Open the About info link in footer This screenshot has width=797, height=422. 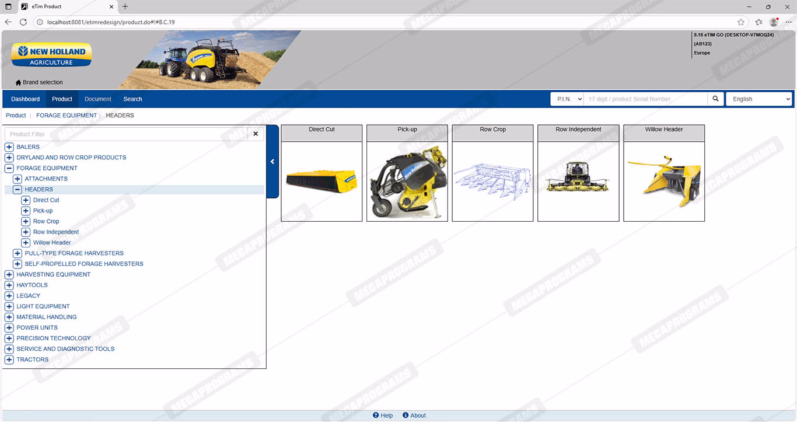(414, 416)
